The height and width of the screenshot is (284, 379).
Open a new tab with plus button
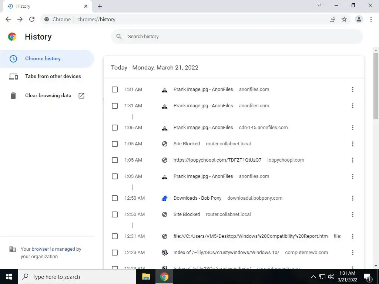click(100, 6)
